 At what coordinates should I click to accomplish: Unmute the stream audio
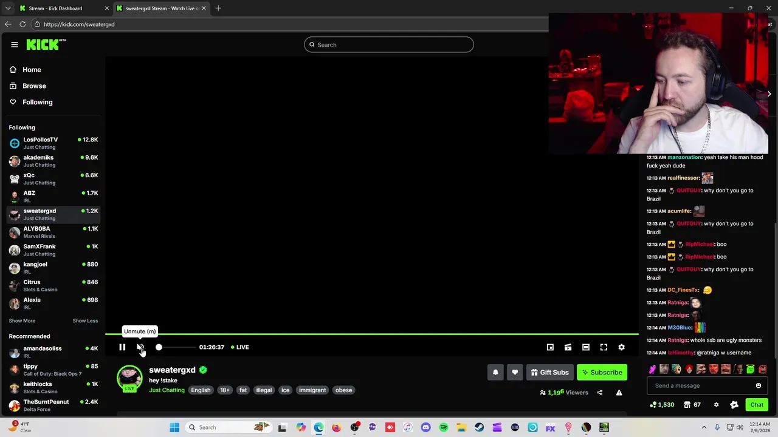pos(140,347)
